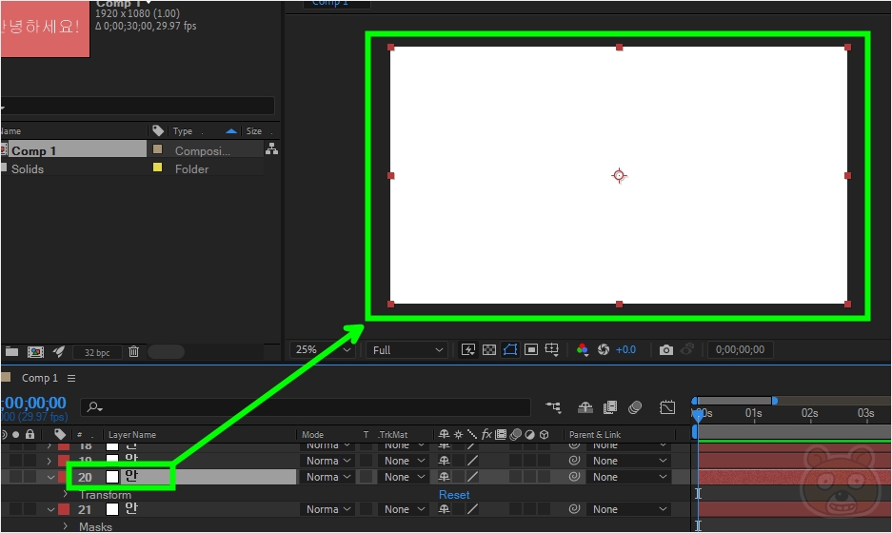Image resolution: width=892 pixels, height=533 pixels.
Task: Open layer 20 blending Mode dropdown
Action: (x=327, y=477)
